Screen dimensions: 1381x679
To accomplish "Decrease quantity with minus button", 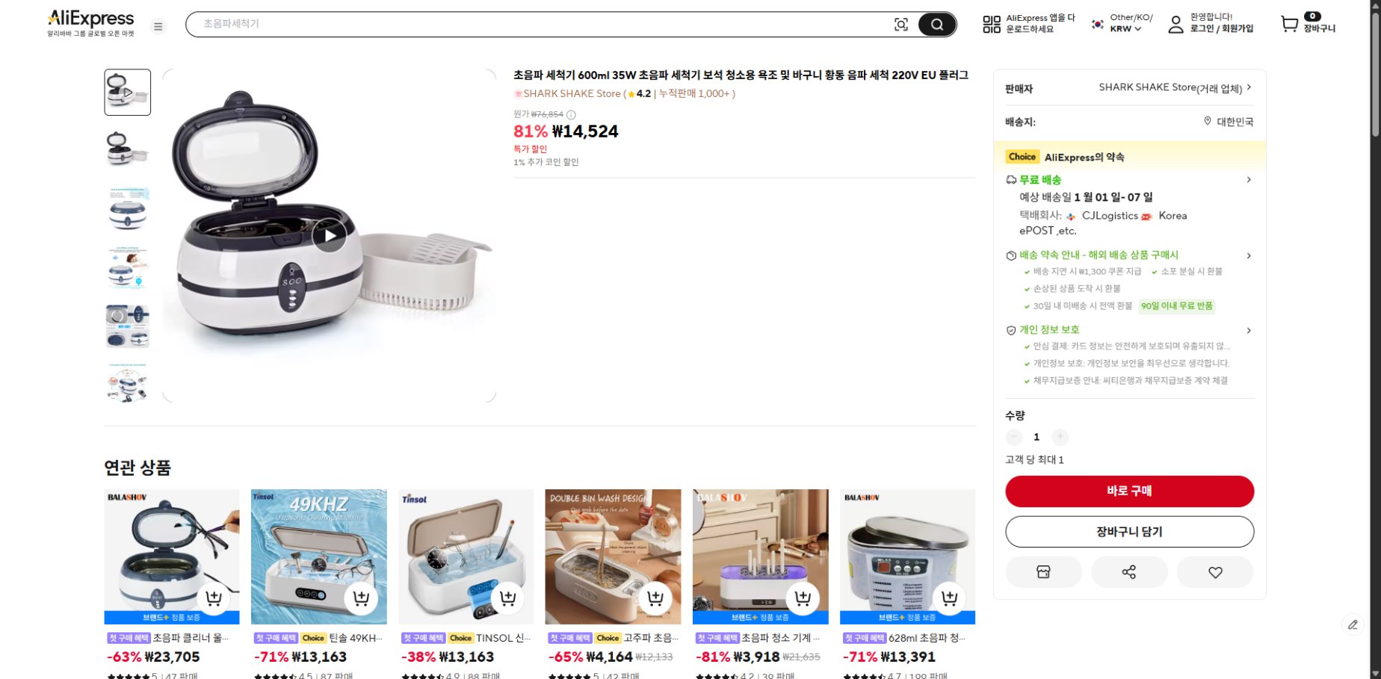I will (1014, 437).
